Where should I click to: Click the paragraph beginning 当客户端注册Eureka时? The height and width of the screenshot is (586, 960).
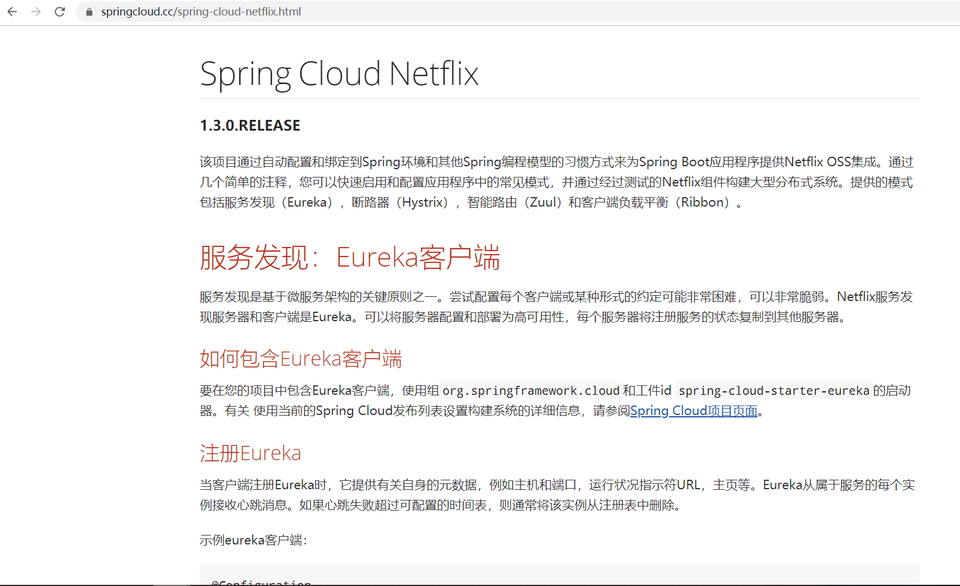tap(557, 495)
